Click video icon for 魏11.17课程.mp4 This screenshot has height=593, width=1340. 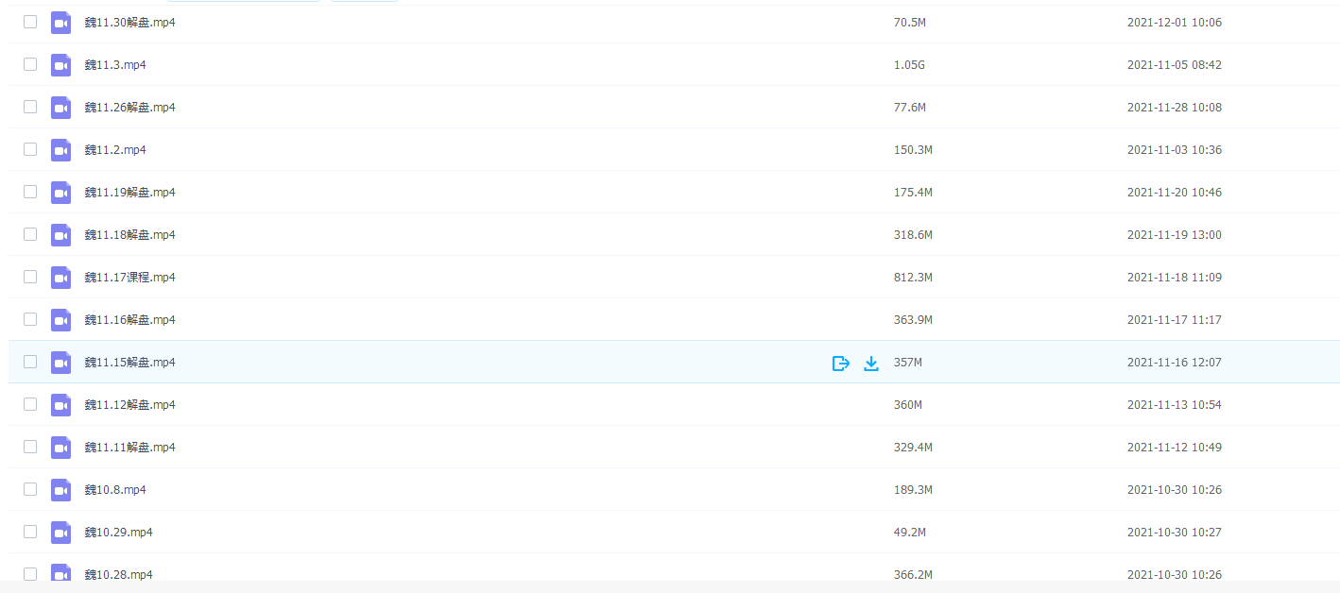click(61, 278)
